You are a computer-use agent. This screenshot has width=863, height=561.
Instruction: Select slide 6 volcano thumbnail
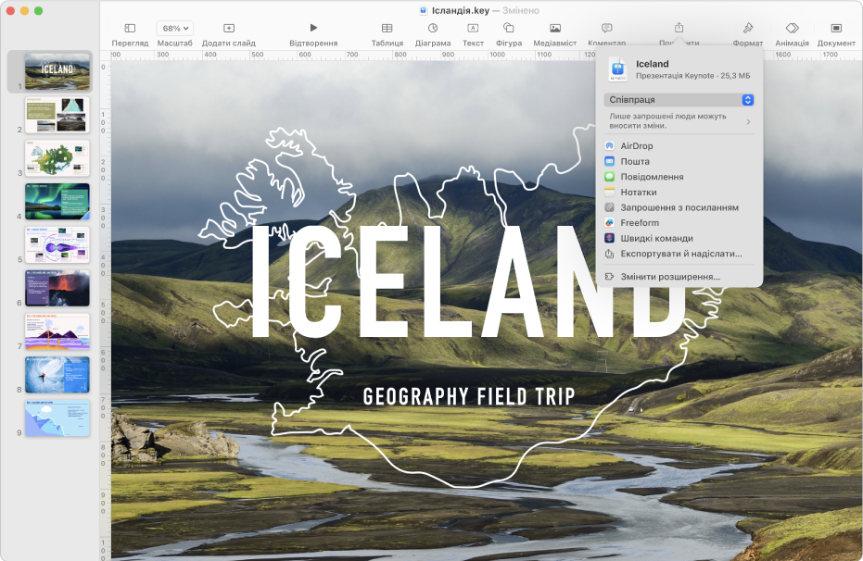(57, 288)
